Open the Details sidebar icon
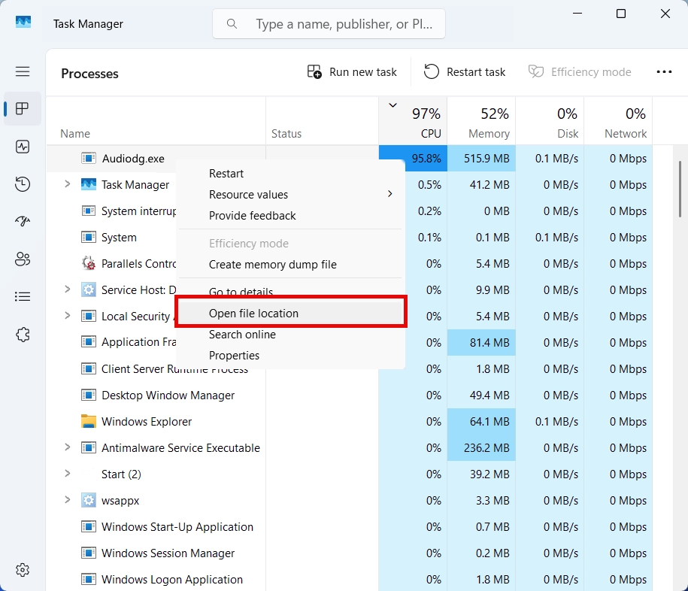The height and width of the screenshot is (591, 688). tap(23, 296)
